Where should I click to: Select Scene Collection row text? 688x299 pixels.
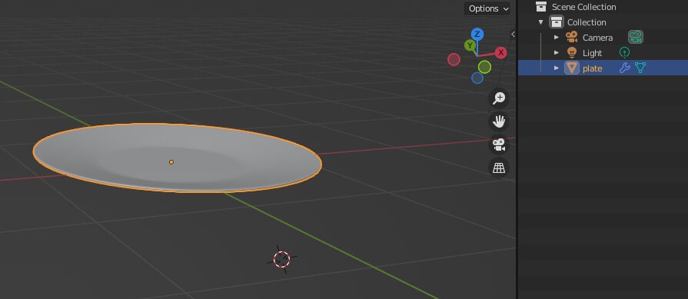pos(583,7)
